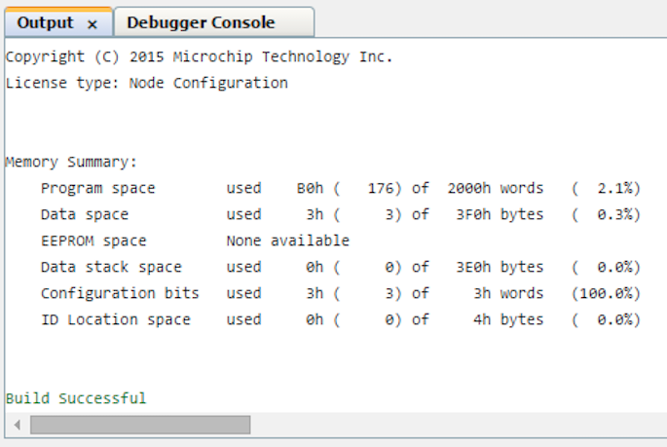667x447 pixels.
Task: Click the Copyright Microchip Technology line
Action: pos(200,56)
